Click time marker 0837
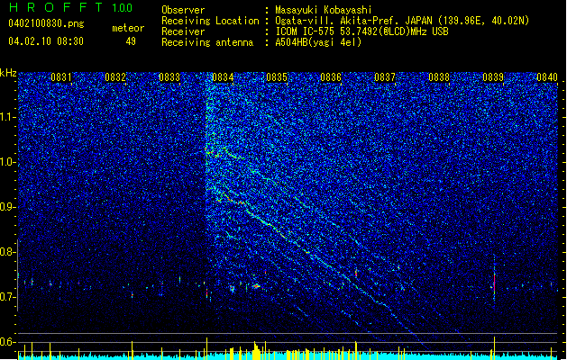567x360 pixels. coord(385,77)
